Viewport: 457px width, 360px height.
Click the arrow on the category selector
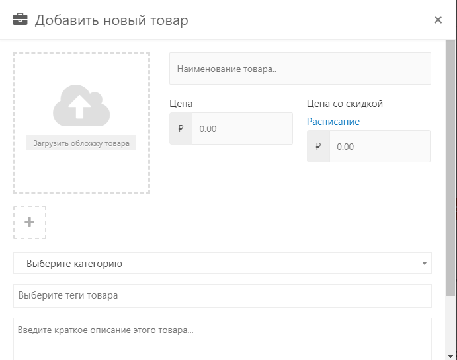[424, 264]
